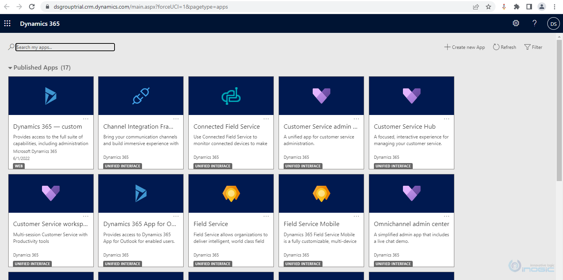The height and width of the screenshot is (280, 563).
Task: Open more options for Customer Service workspace
Action: pos(86,216)
